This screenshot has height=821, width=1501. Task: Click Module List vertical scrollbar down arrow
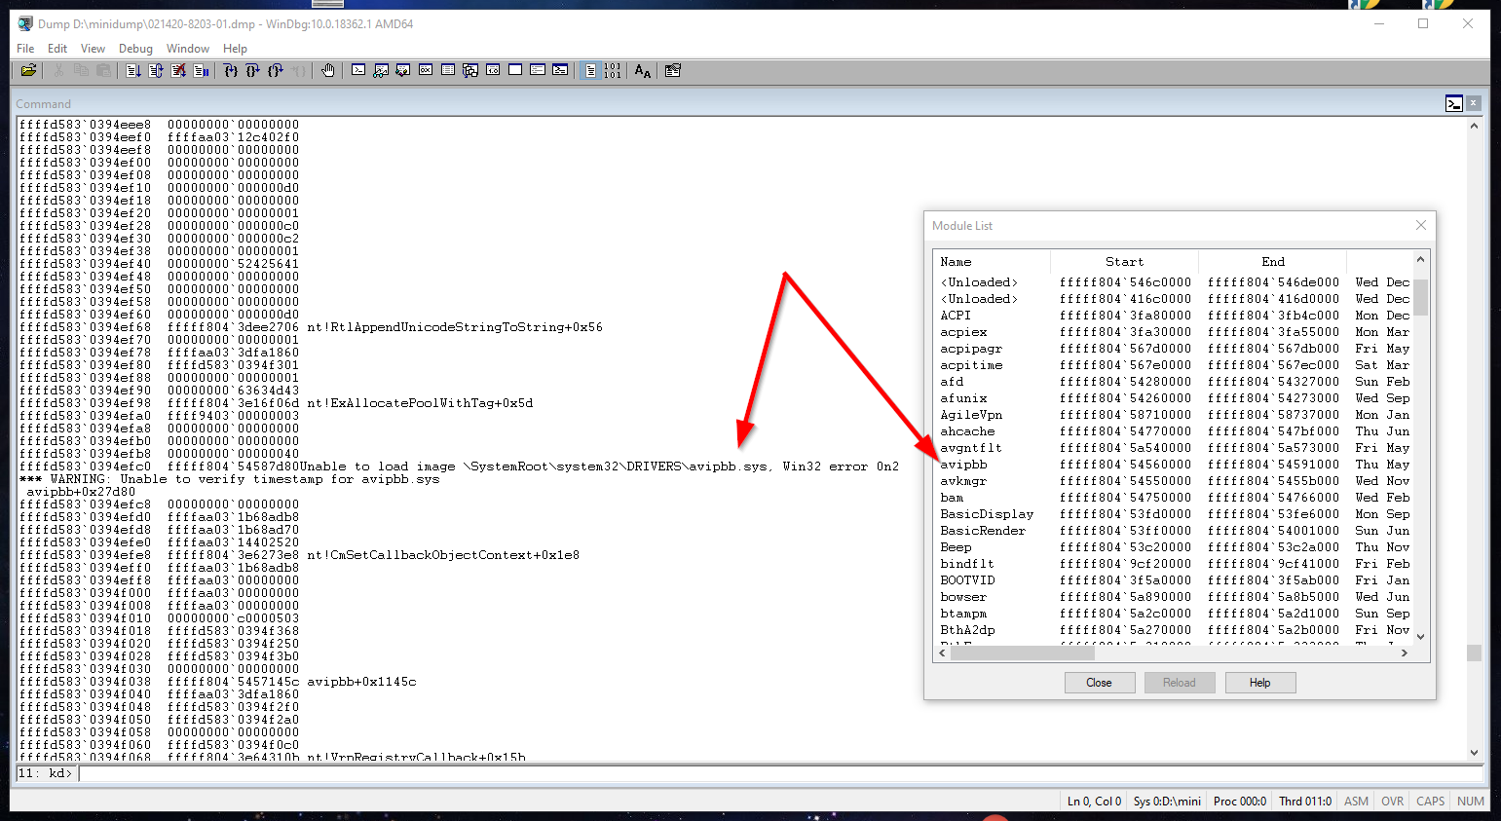1420,637
